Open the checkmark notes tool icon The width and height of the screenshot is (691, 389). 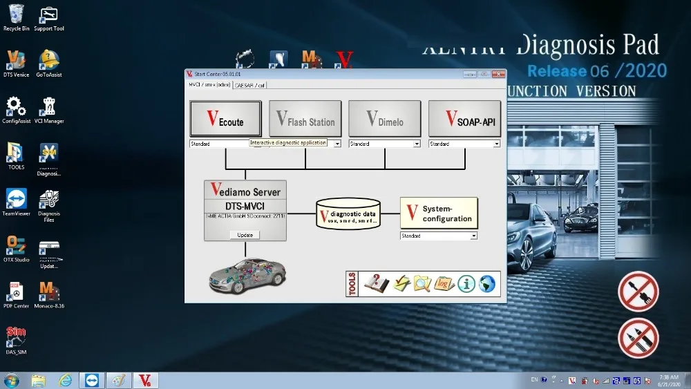click(401, 284)
